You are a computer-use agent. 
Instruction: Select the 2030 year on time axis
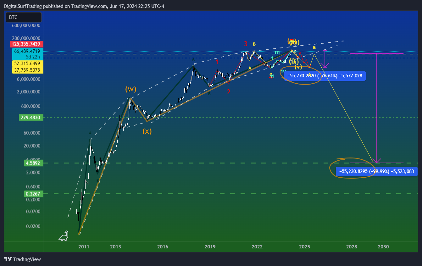coord(383,247)
